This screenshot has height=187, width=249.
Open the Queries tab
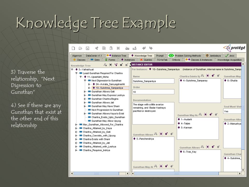pyautogui.click(x=146, y=60)
